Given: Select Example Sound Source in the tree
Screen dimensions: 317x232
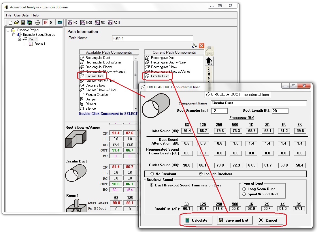Looking at the screenshot, I should click(x=39, y=35).
